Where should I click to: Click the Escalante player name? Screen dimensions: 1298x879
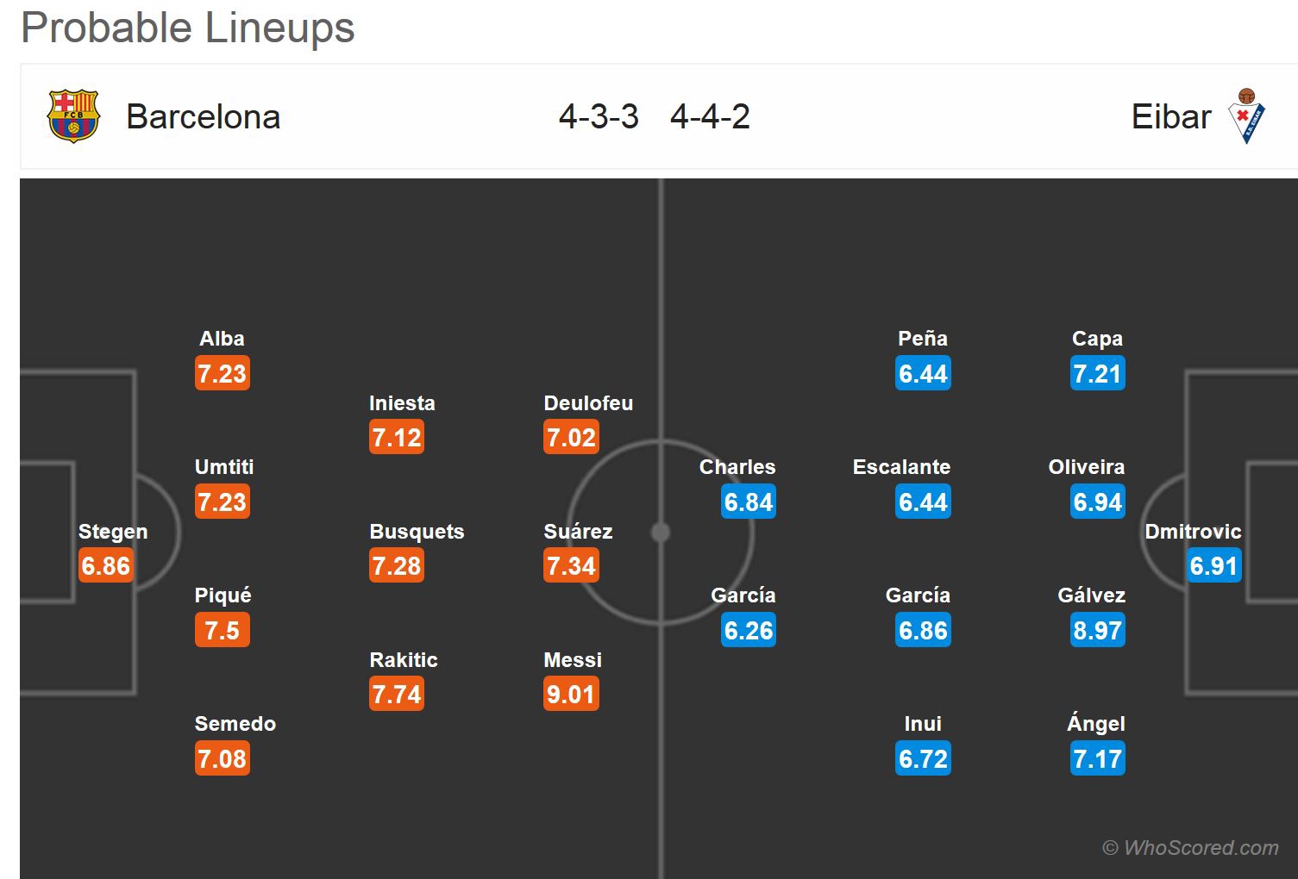pos(901,467)
